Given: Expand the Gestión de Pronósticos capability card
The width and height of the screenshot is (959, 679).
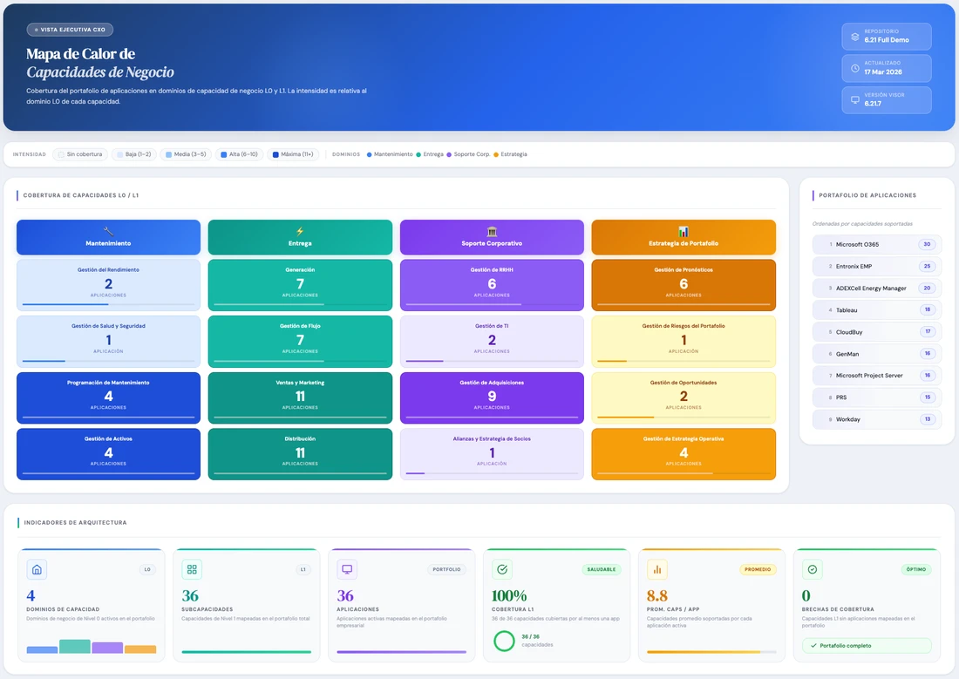Looking at the screenshot, I should tap(684, 285).
